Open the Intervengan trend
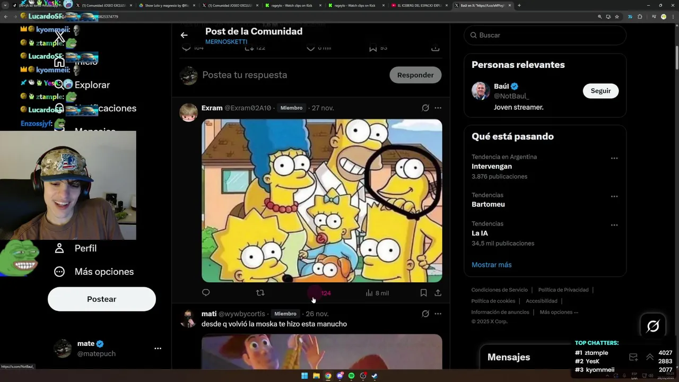 [x=492, y=167]
